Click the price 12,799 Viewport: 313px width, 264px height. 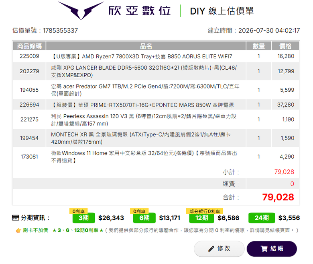[286, 71]
